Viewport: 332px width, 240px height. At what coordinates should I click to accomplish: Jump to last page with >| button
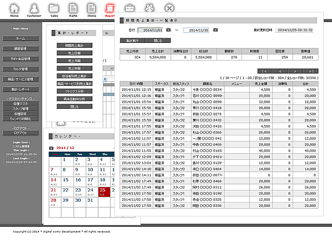click(311, 71)
